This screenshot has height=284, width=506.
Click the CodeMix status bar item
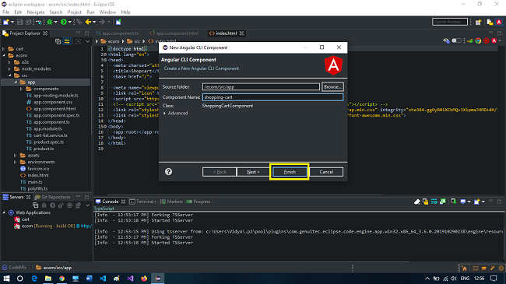[x=14, y=268]
